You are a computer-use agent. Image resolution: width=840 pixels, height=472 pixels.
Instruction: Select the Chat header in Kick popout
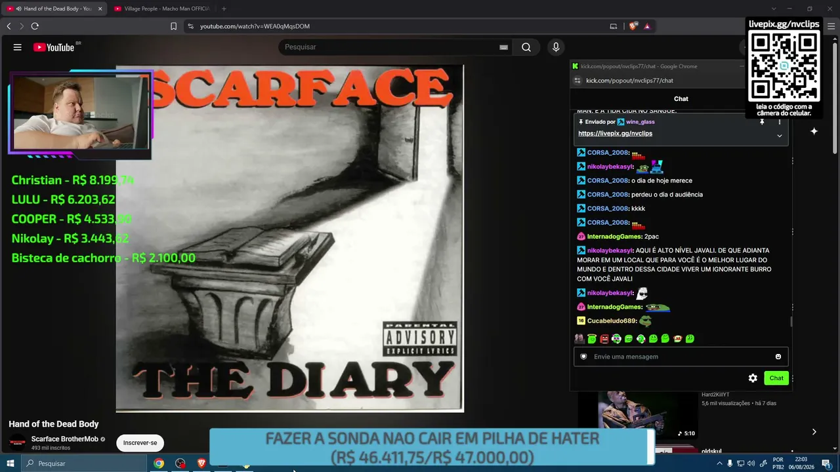point(681,99)
